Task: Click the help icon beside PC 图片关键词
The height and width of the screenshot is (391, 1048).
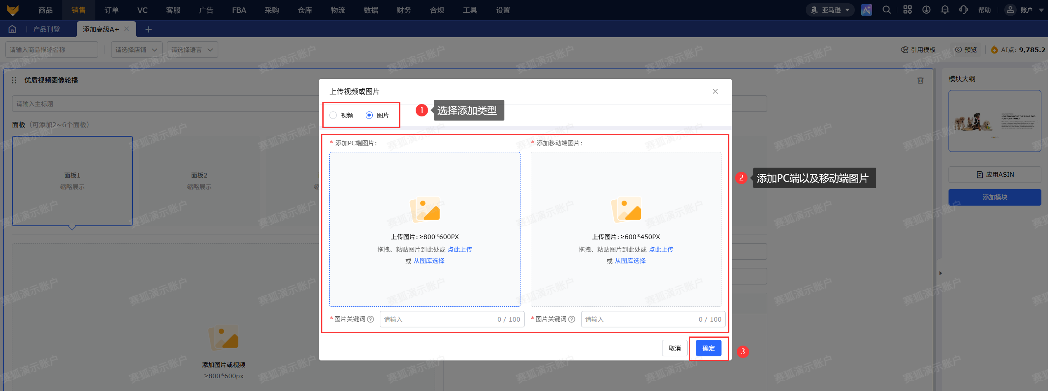Action: click(x=370, y=319)
